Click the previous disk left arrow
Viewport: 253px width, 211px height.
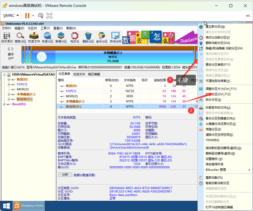[x=9, y=49]
